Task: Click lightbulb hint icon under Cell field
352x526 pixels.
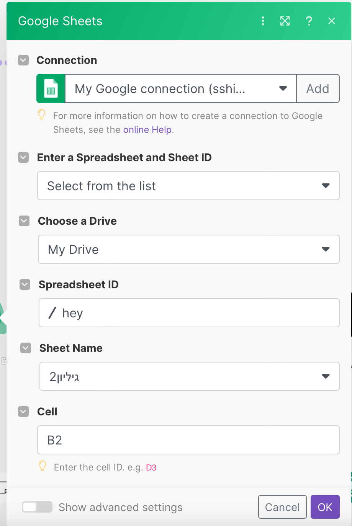Action: (x=43, y=466)
